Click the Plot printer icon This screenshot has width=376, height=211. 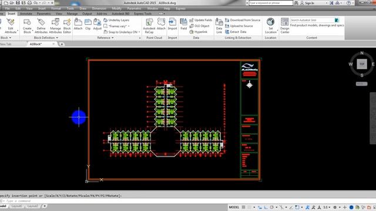[29, 3]
